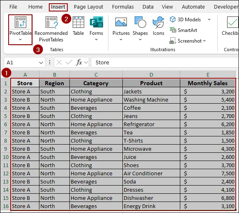Viewport: 239px width, 213px height.
Task: Click the Category header cell
Action: pyautogui.click(x=96, y=83)
